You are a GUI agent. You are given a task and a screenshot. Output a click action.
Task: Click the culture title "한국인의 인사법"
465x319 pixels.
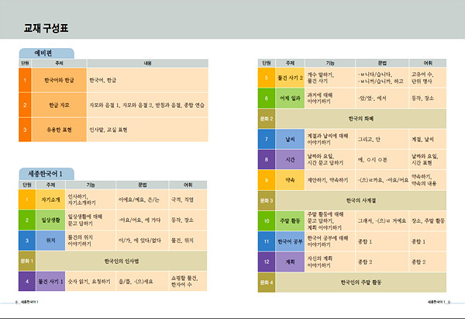[122, 261]
